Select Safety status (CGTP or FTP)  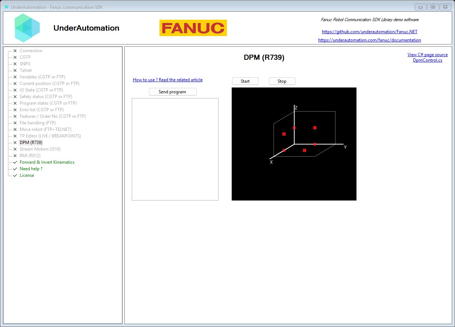[x=46, y=97]
